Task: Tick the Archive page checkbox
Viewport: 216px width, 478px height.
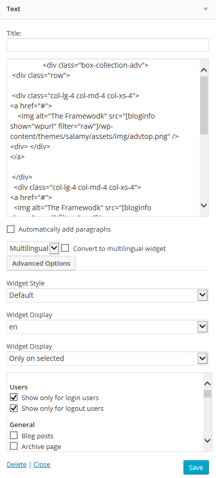Action: tap(14, 446)
